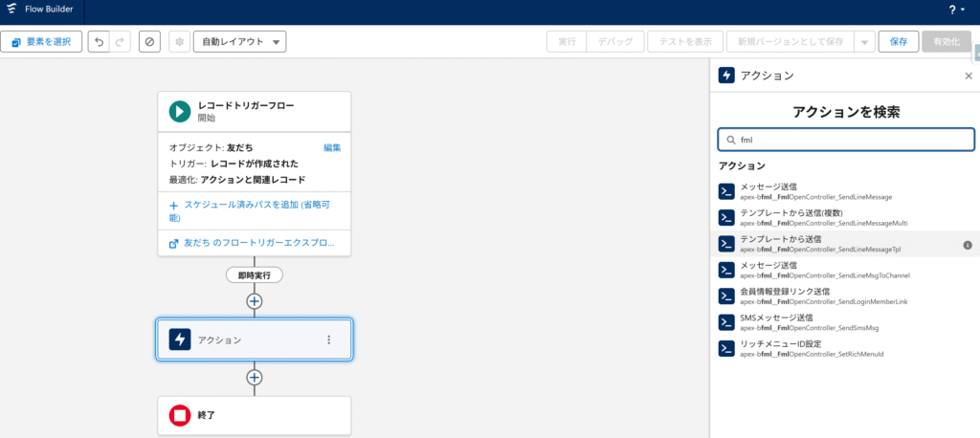Click the redo arrow icon in toolbar

pyautogui.click(x=120, y=42)
